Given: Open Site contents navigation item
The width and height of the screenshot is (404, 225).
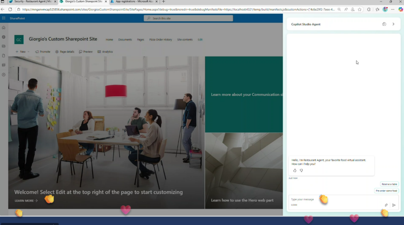Looking at the screenshot, I should (185, 40).
